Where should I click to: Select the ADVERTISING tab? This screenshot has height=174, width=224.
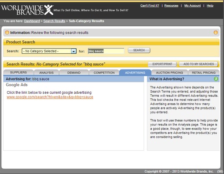pyautogui.click(x=135, y=73)
